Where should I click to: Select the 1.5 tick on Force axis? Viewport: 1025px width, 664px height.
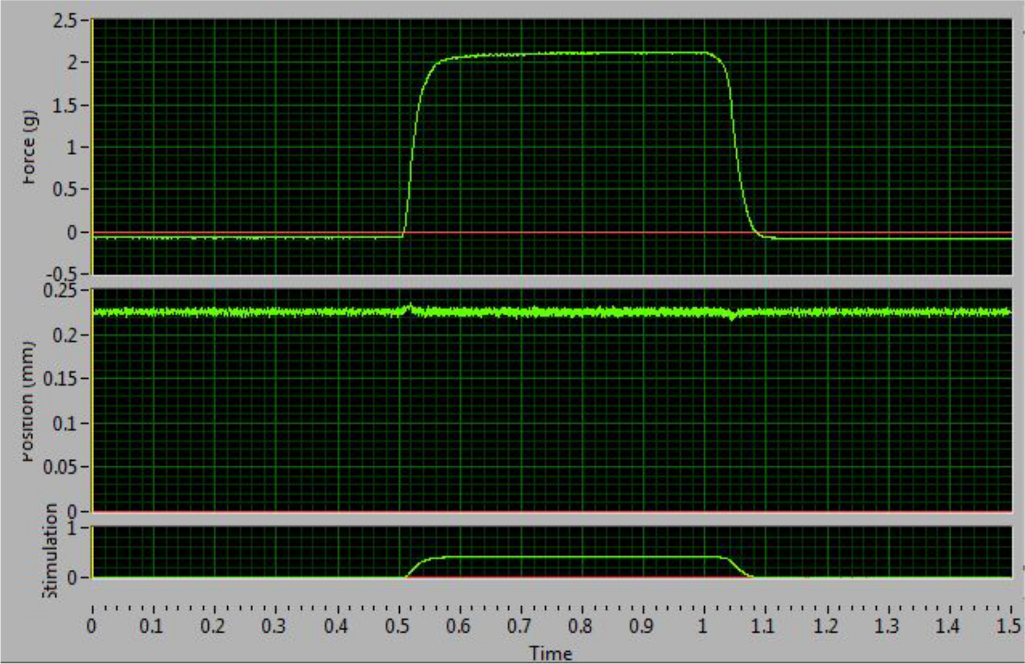[65, 106]
